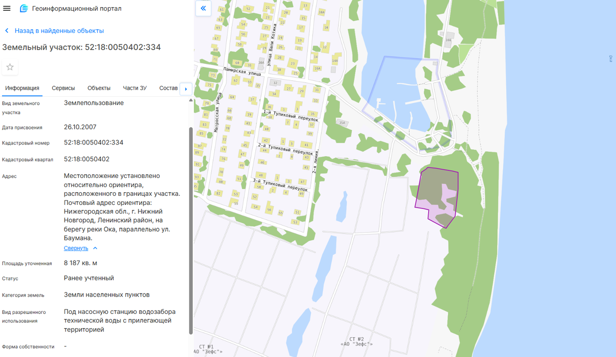The image size is (616, 357).
Task: Click the building labeled 166 on the map
Action: pos(449,40)
